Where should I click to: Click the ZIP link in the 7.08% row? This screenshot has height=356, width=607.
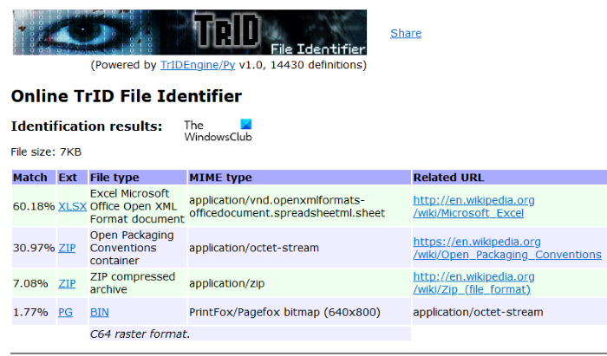[67, 282]
